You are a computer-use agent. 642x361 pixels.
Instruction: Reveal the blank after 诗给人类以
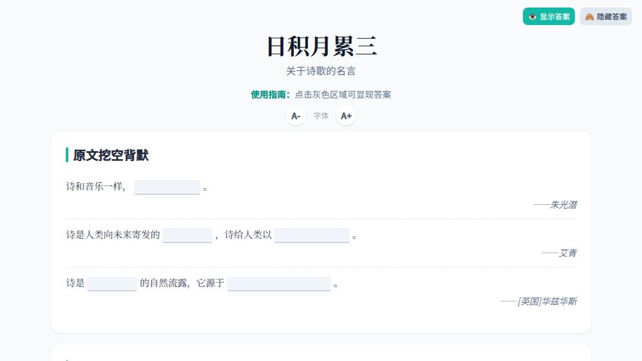(312, 236)
